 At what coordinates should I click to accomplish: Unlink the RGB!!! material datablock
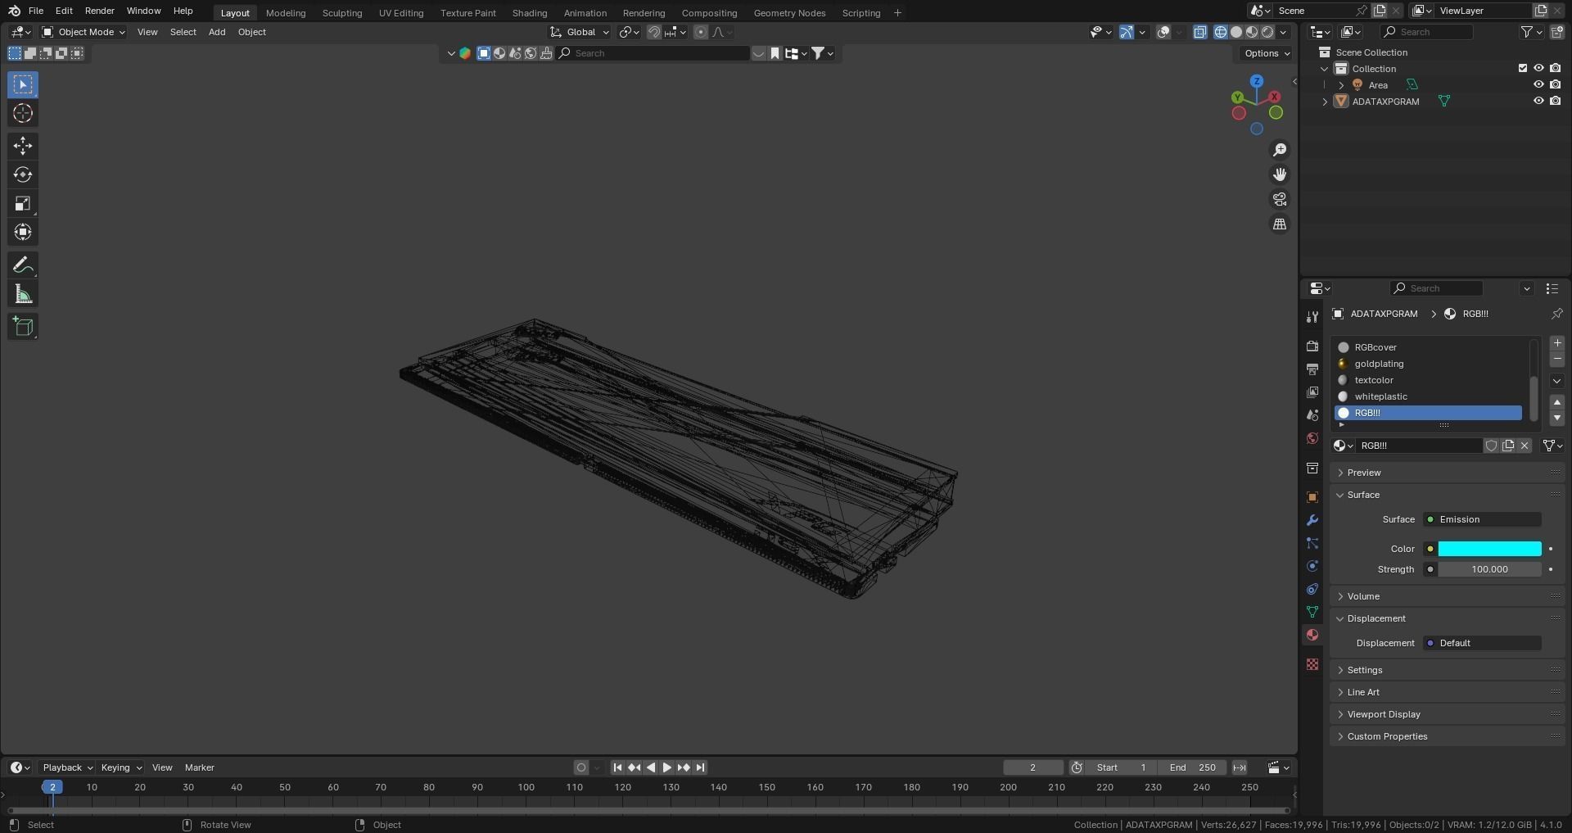coord(1525,446)
